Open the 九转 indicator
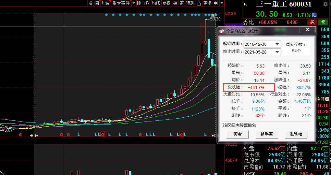This screenshot has width=331, height=175. coord(105,3)
